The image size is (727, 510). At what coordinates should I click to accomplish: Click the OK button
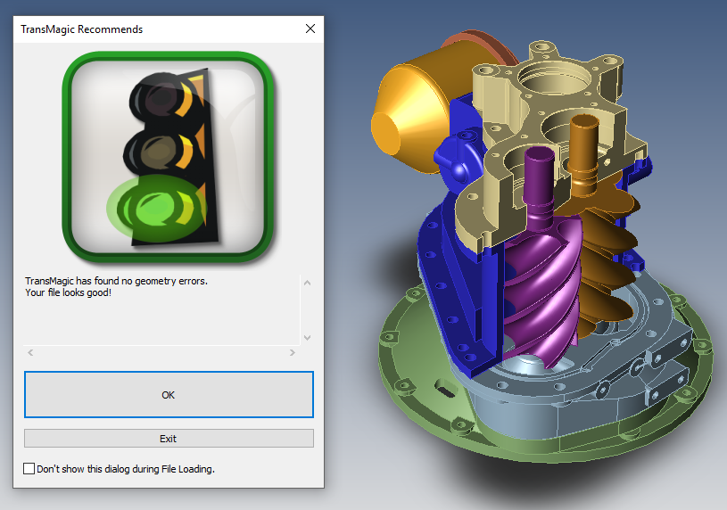point(169,395)
